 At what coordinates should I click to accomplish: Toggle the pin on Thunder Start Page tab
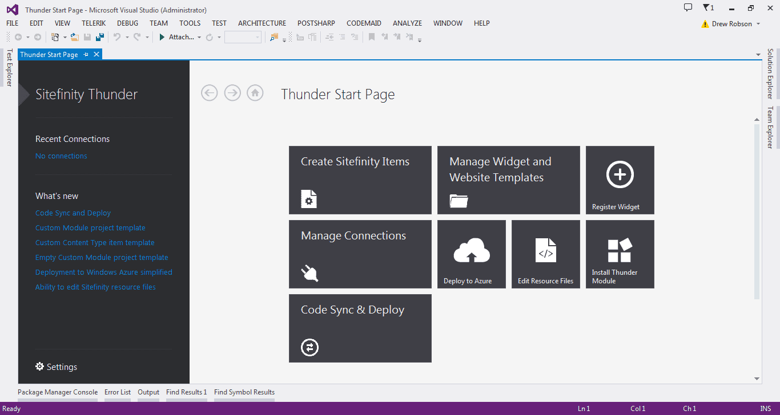tap(86, 55)
